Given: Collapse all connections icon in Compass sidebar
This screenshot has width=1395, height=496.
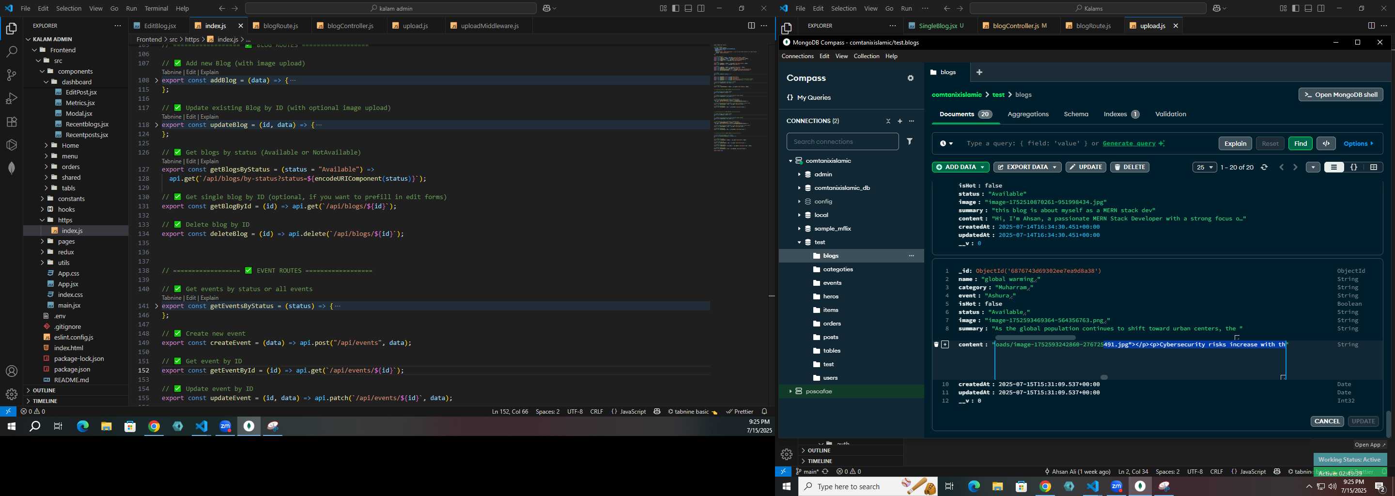Looking at the screenshot, I should point(888,121).
